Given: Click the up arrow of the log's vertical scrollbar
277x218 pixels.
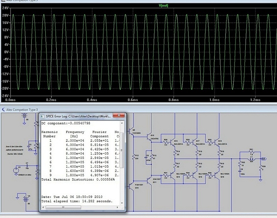Looking at the screenshot, I should point(122,123).
